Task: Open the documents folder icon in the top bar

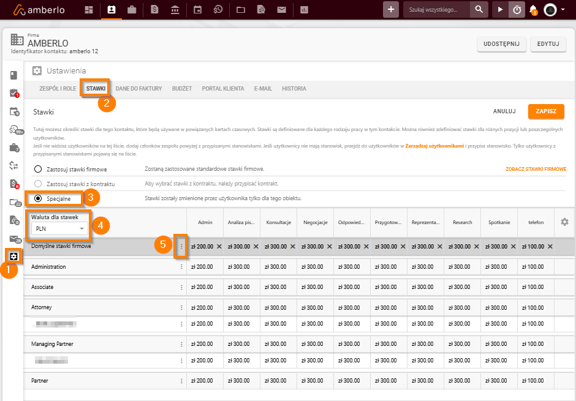Action: 241,10
